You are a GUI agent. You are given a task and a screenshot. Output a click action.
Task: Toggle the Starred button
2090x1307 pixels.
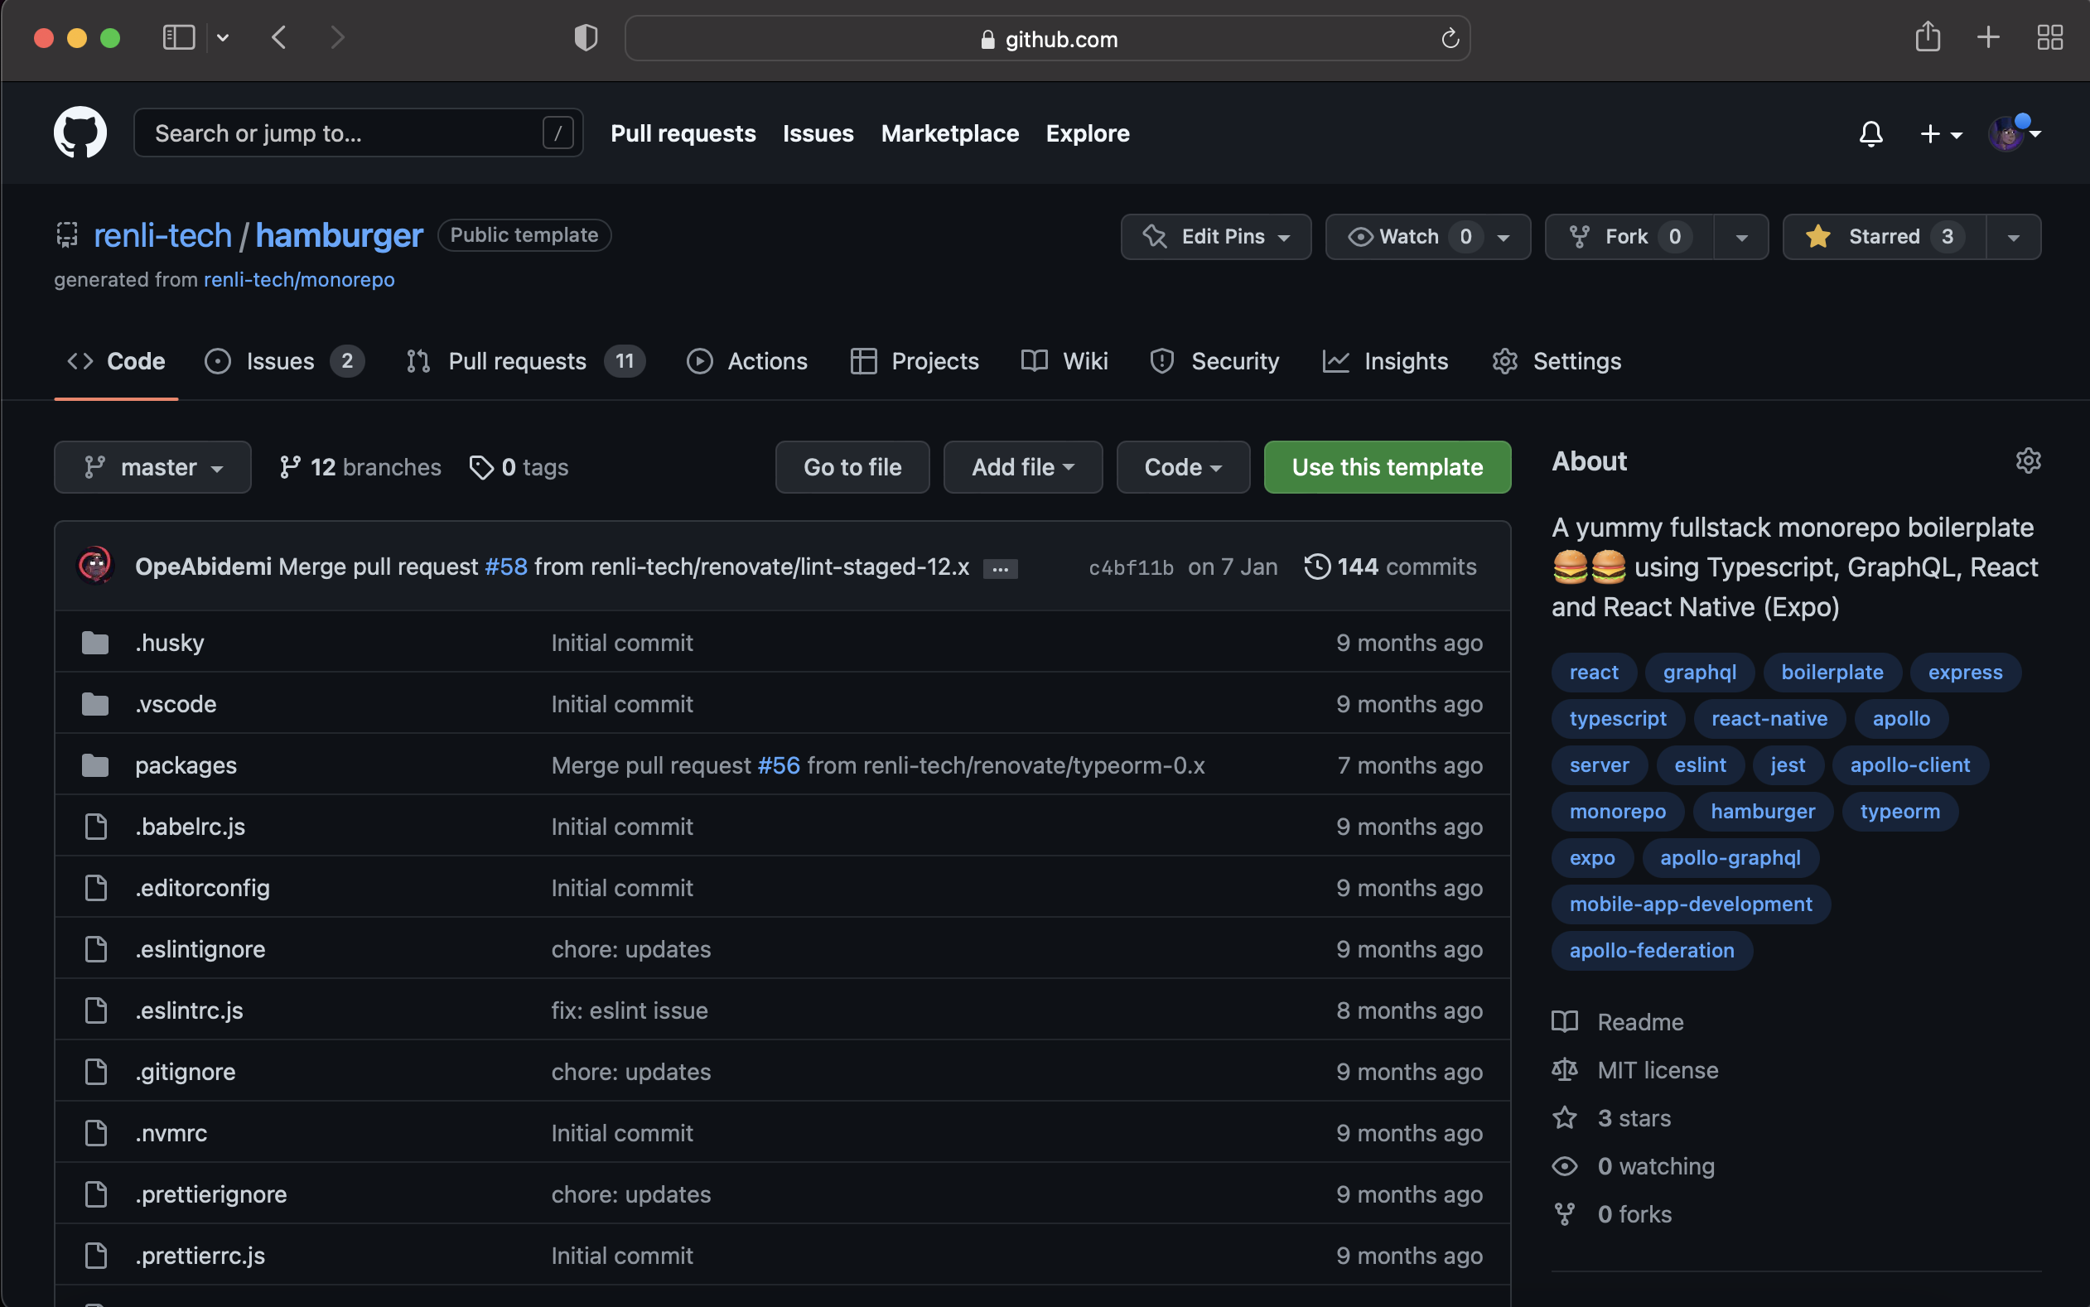pyautogui.click(x=1885, y=237)
